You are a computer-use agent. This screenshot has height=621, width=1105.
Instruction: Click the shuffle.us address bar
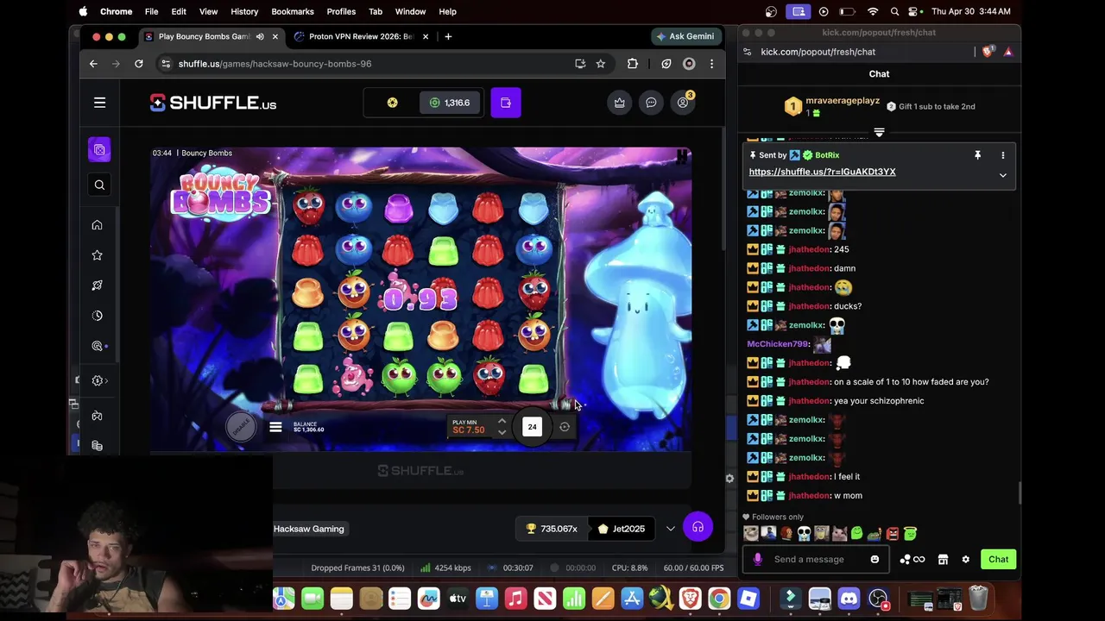(371, 64)
